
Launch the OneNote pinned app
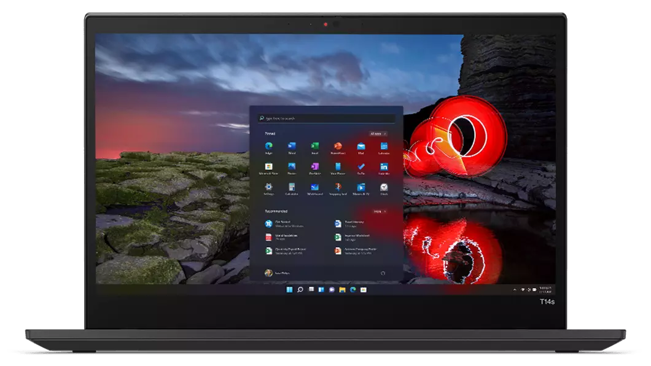[314, 166]
